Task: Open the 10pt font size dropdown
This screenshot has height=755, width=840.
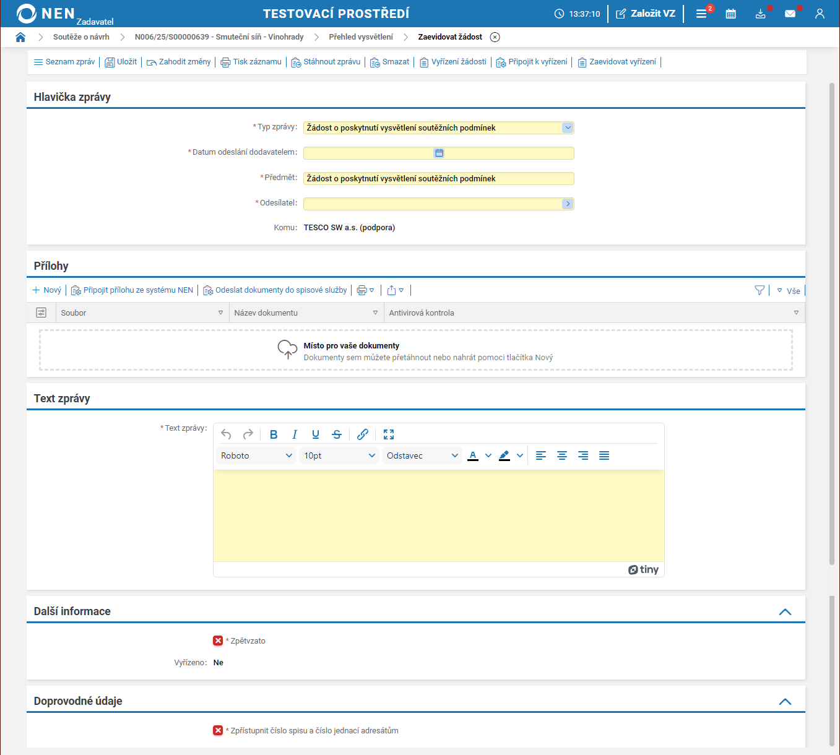Action: (x=339, y=455)
